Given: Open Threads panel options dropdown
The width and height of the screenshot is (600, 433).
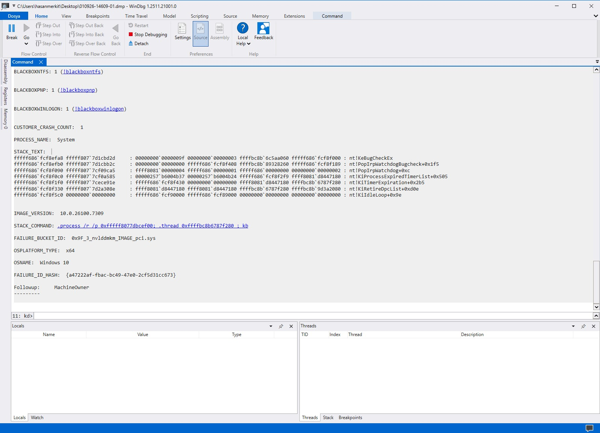Looking at the screenshot, I should (573, 326).
